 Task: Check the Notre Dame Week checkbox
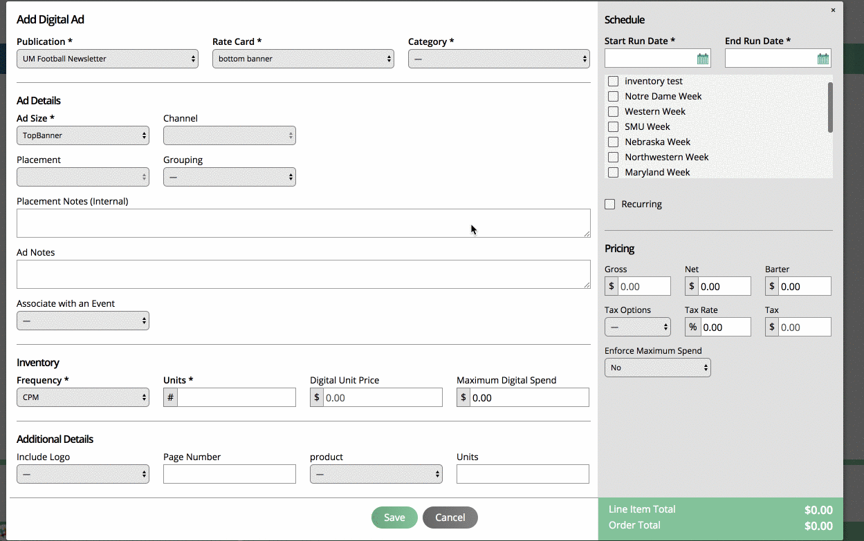613,96
